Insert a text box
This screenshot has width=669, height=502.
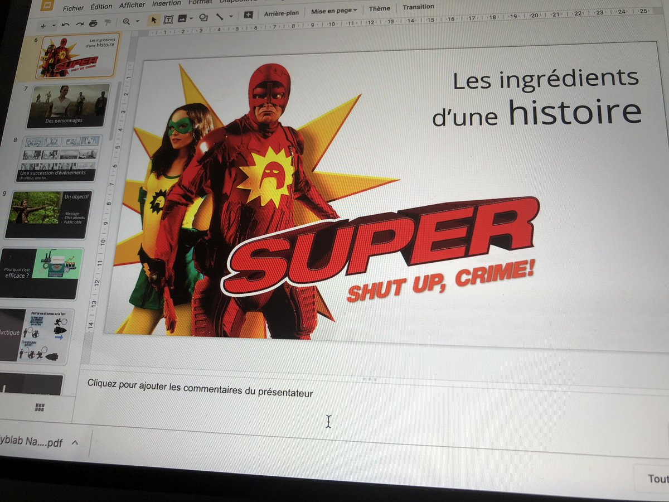(168, 20)
